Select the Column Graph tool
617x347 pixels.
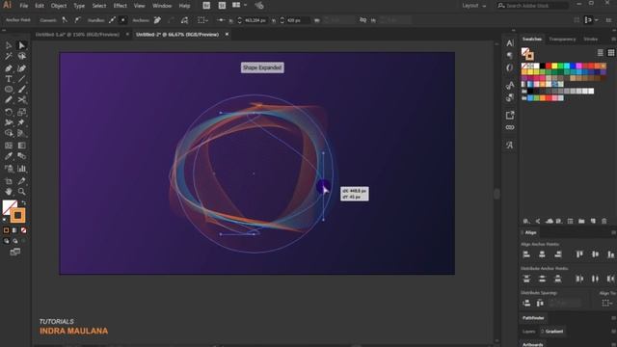tap(21, 169)
